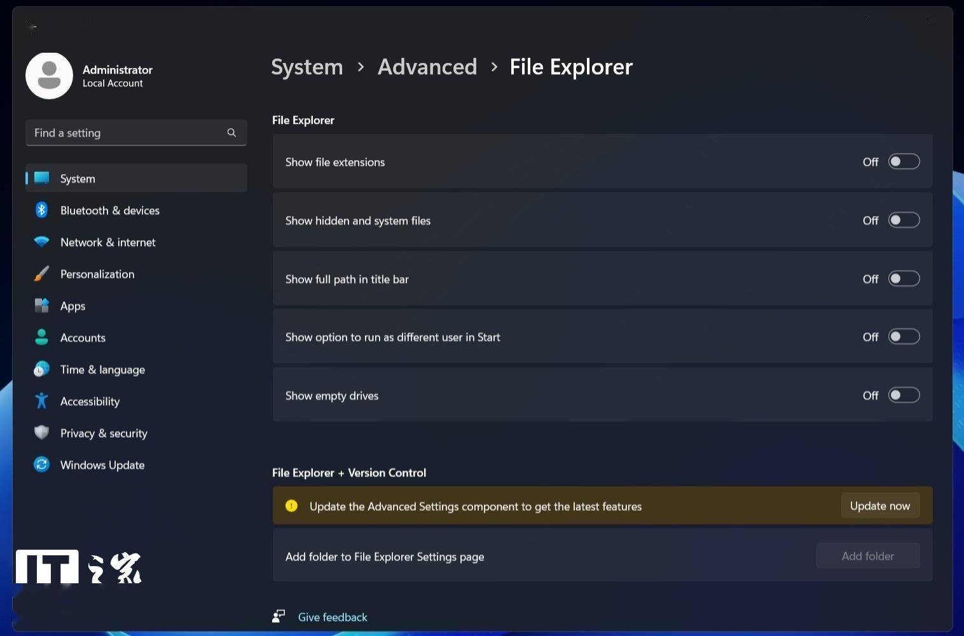Click the Administrator account name
The height and width of the screenshot is (636, 964).
[x=118, y=69]
